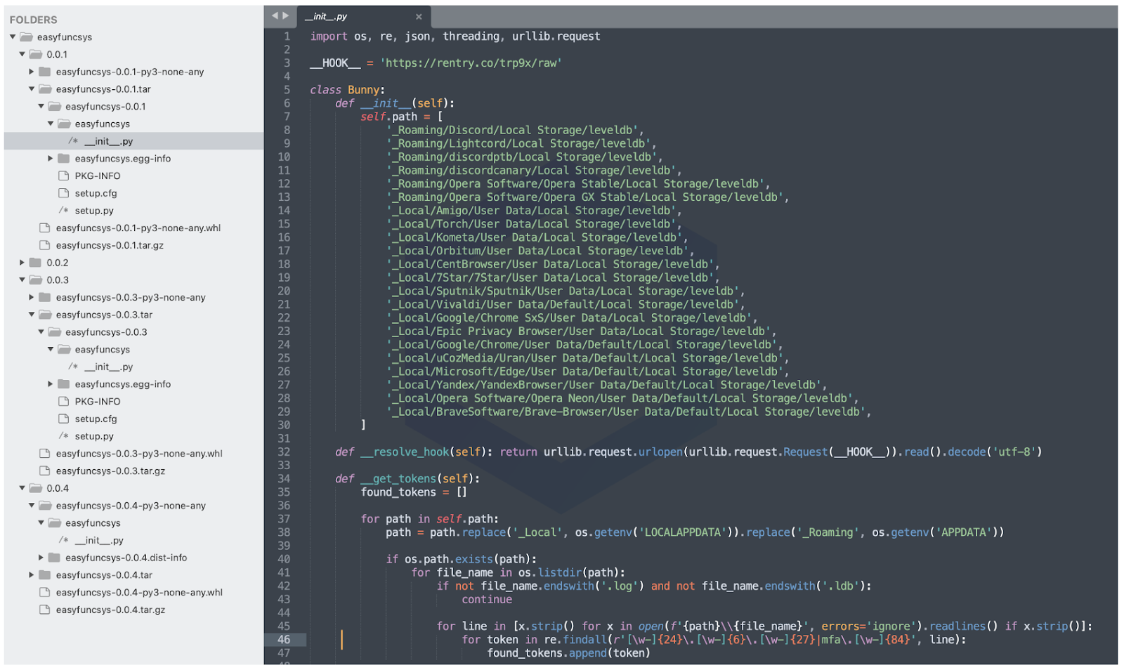Click the file icon for easyfuncsys-0.0.3.tar.gz
Viewport: 1124px width, 670px height.
point(44,471)
